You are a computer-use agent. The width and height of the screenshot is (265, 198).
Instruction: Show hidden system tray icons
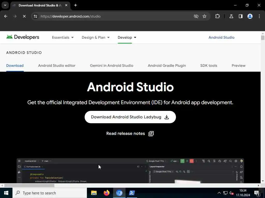point(219,193)
